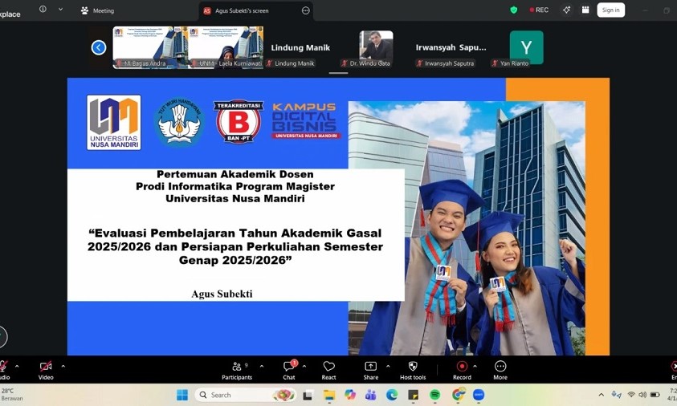Open the Participants panel
Viewport: 677px width, 406px height.
[x=236, y=369]
